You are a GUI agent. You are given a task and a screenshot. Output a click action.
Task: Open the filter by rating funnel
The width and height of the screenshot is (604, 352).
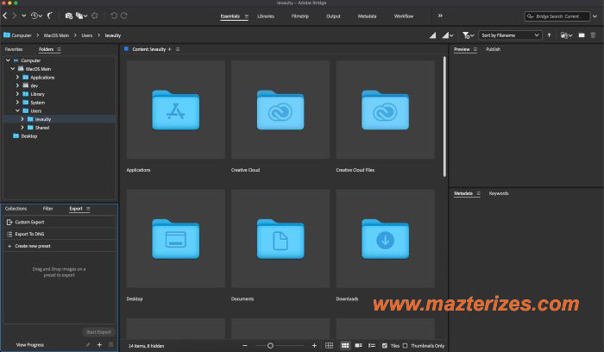tap(468, 35)
